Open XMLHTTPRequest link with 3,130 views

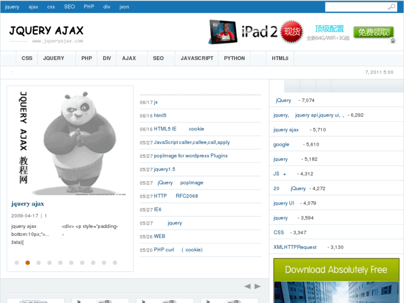(295, 247)
